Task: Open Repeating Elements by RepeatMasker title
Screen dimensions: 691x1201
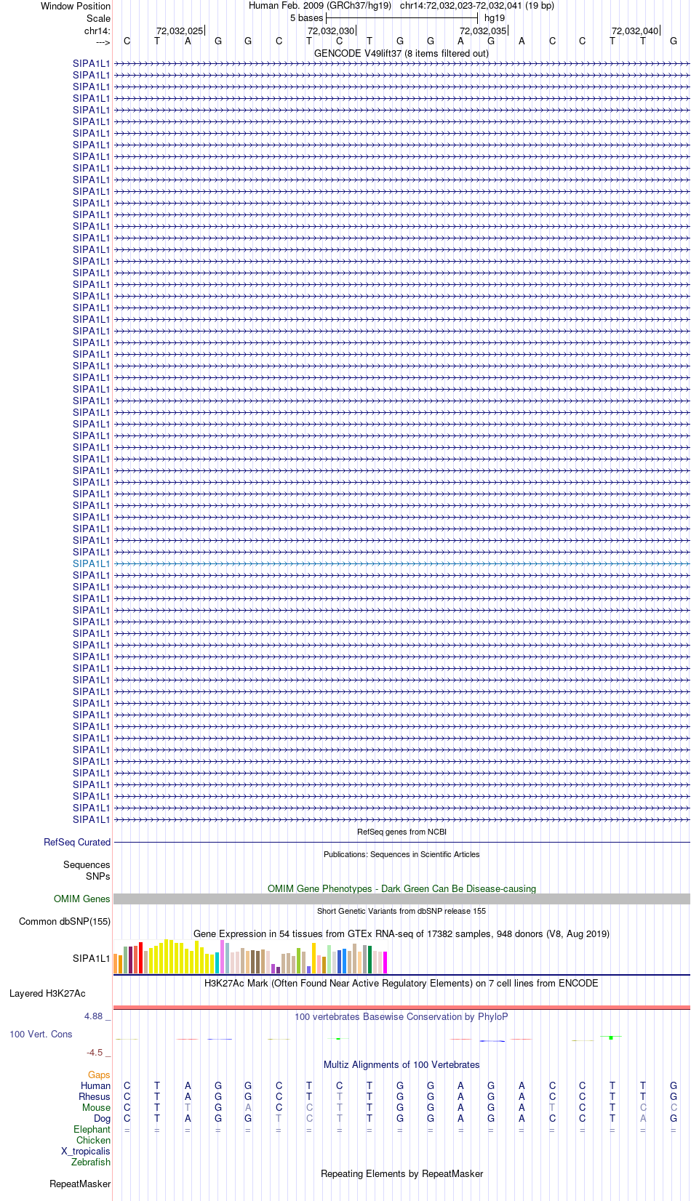Action: [x=402, y=1173]
